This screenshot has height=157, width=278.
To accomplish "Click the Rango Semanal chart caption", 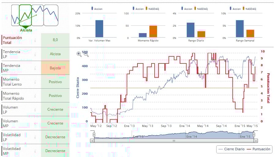I will coord(245,40).
